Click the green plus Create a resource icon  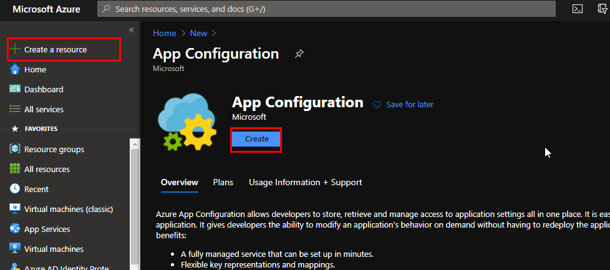point(15,49)
